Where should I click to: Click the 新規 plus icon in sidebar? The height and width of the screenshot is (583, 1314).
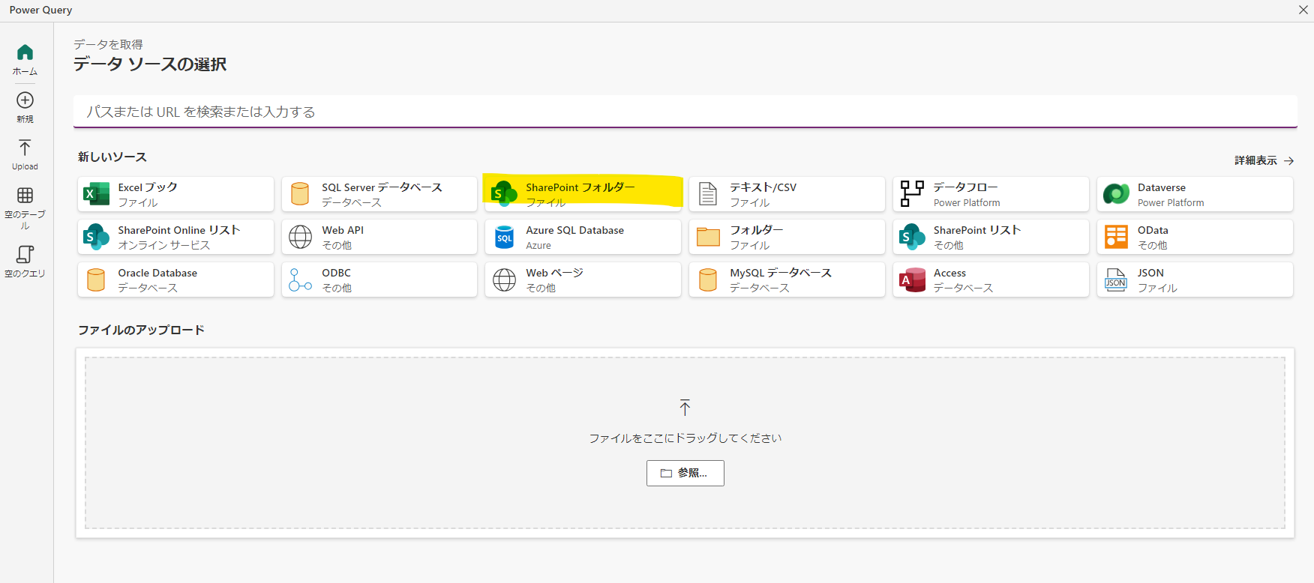coord(25,100)
